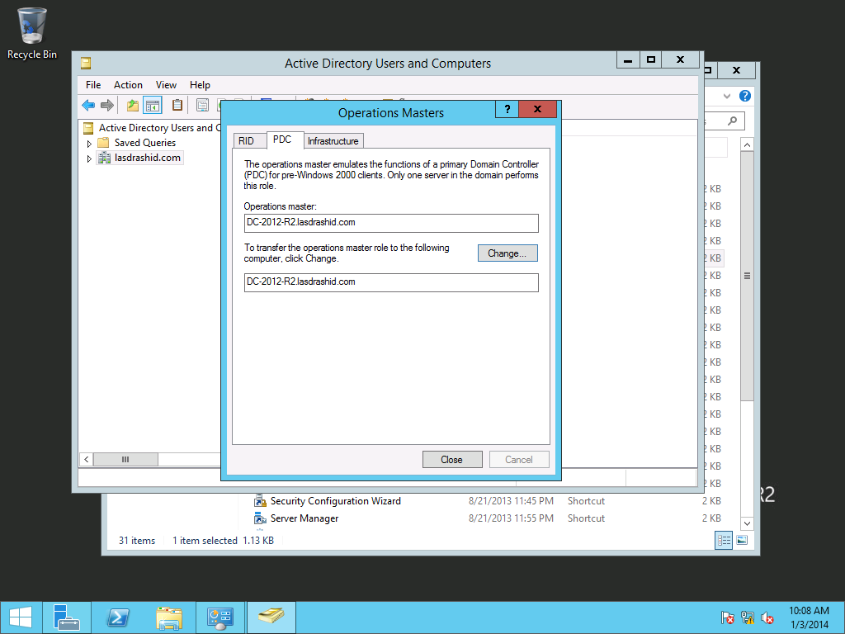Click the 8/21/2013 11:45 PM date cell
Viewport: 845px width, 634px height.
(x=511, y=501)
